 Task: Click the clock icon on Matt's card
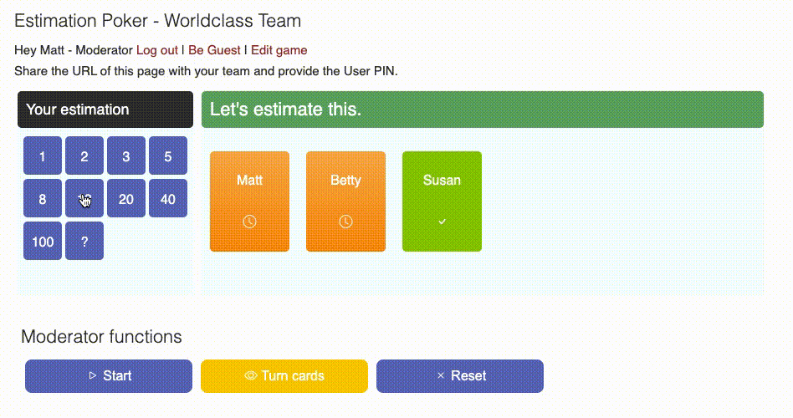249,222
